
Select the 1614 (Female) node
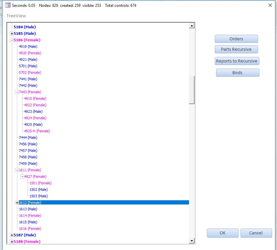[30, 216]
